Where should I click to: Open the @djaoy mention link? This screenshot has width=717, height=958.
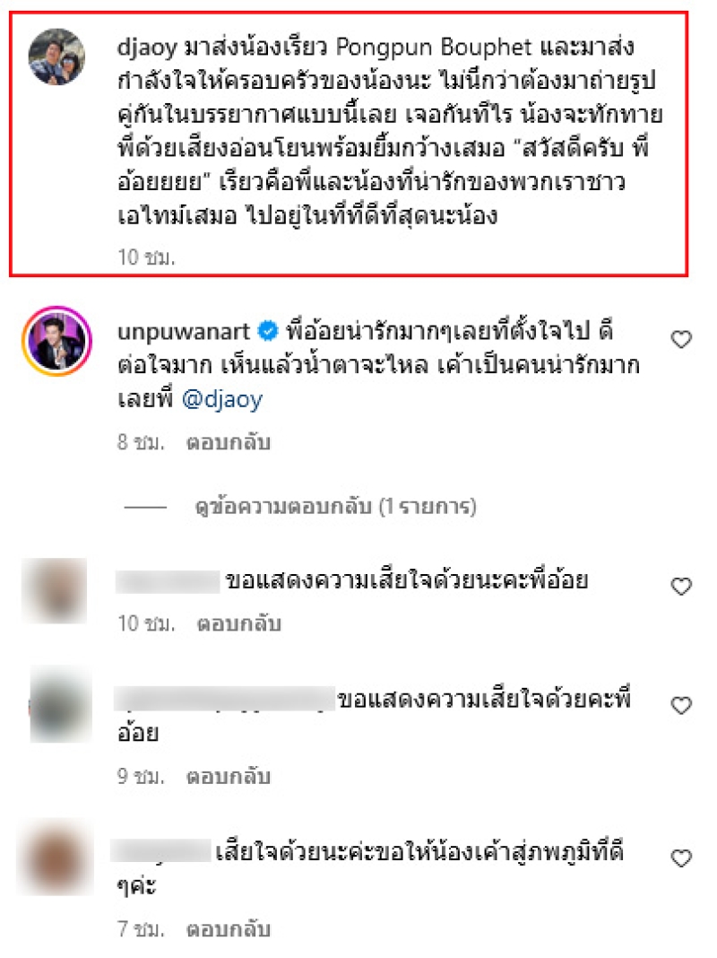point(222,399)
